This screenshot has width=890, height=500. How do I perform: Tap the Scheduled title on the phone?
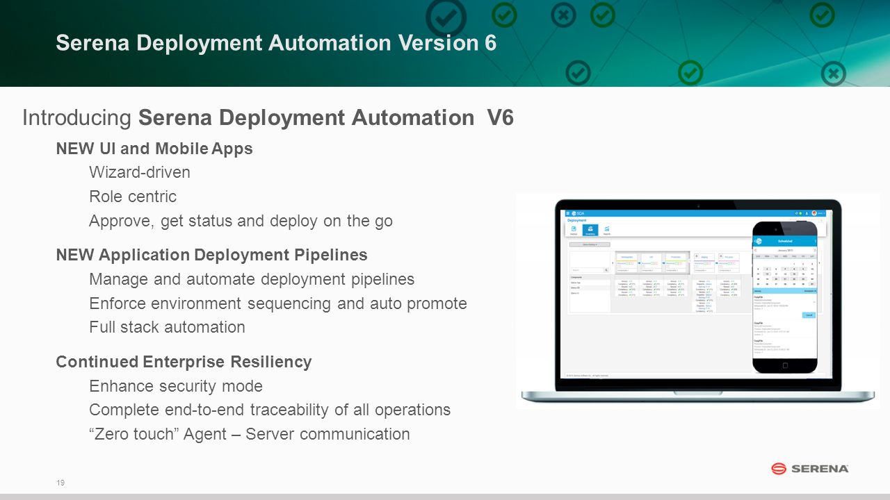(785, 241)
